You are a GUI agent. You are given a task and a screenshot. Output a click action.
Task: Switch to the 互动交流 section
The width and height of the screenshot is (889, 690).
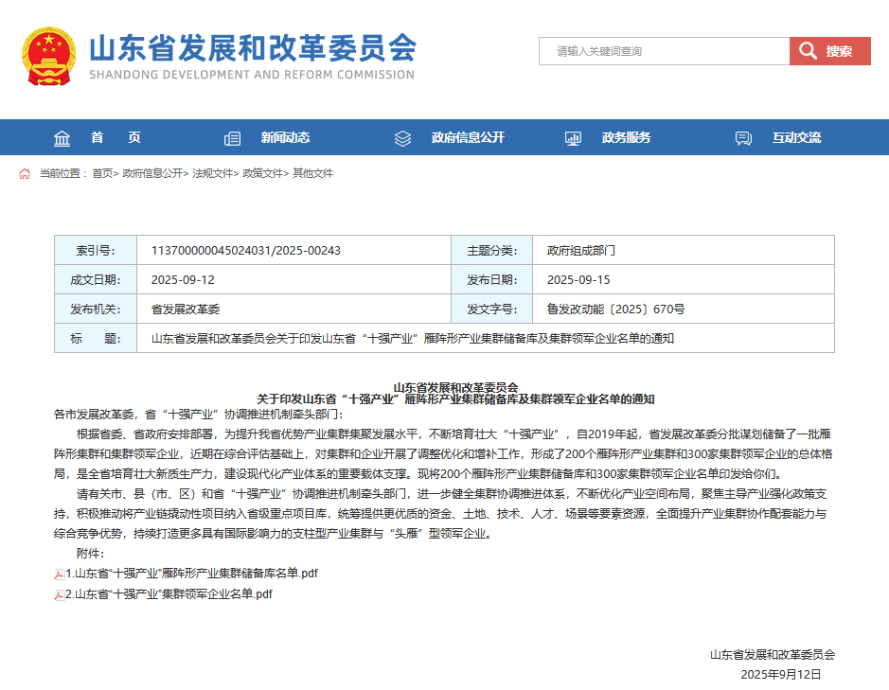point(795,137)
